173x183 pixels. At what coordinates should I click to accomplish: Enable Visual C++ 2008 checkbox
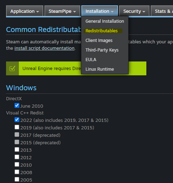17,172
